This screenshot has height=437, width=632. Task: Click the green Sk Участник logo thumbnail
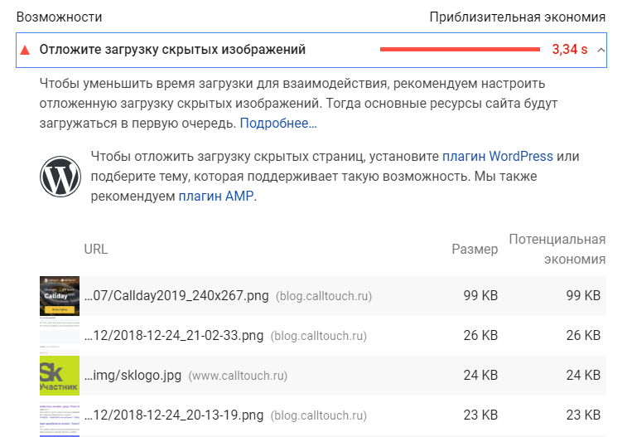point(60,376)
